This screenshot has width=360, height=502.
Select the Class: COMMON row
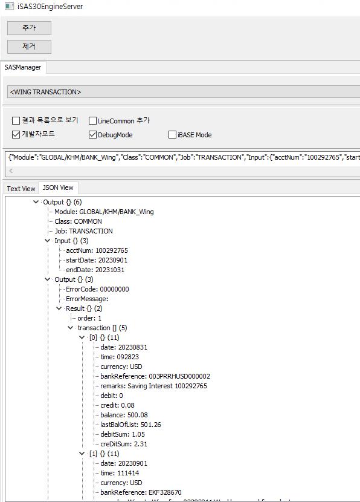78,221
